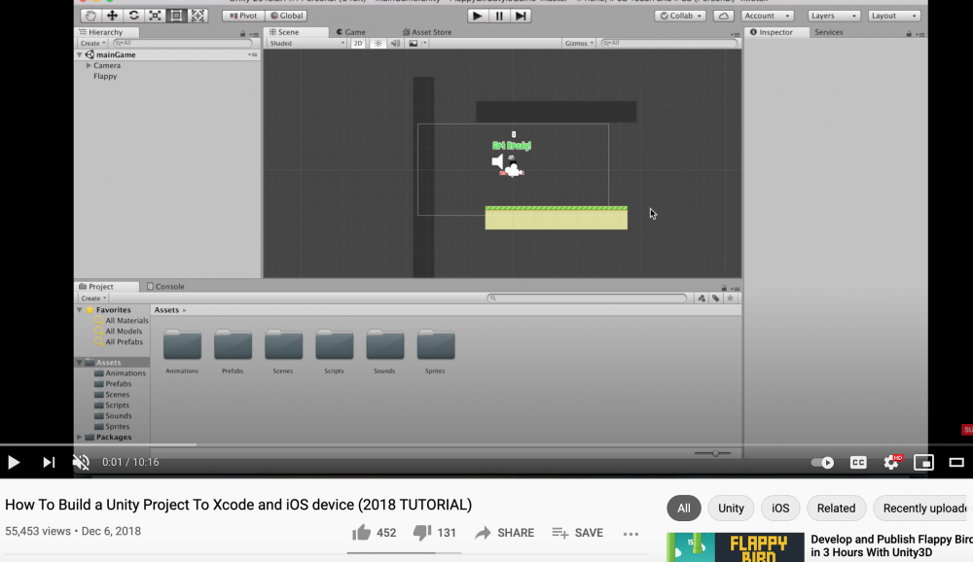
Task: Open the Gizmos dropdown
Action: 579,43
